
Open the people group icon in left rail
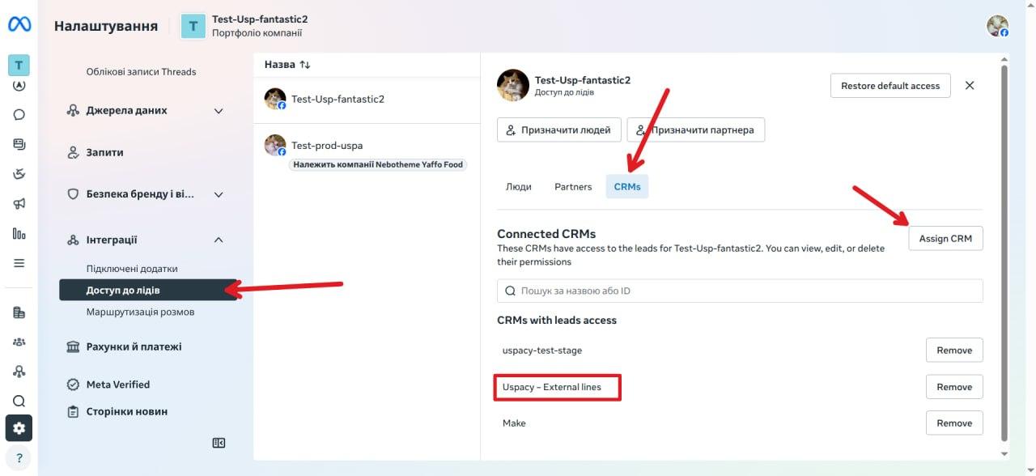[19, 342]
